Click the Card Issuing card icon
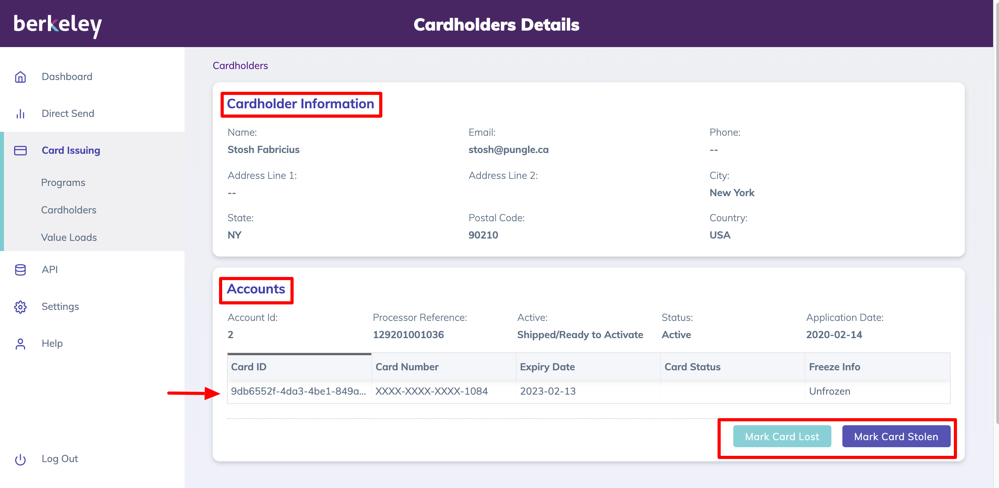 pos(20,150)
